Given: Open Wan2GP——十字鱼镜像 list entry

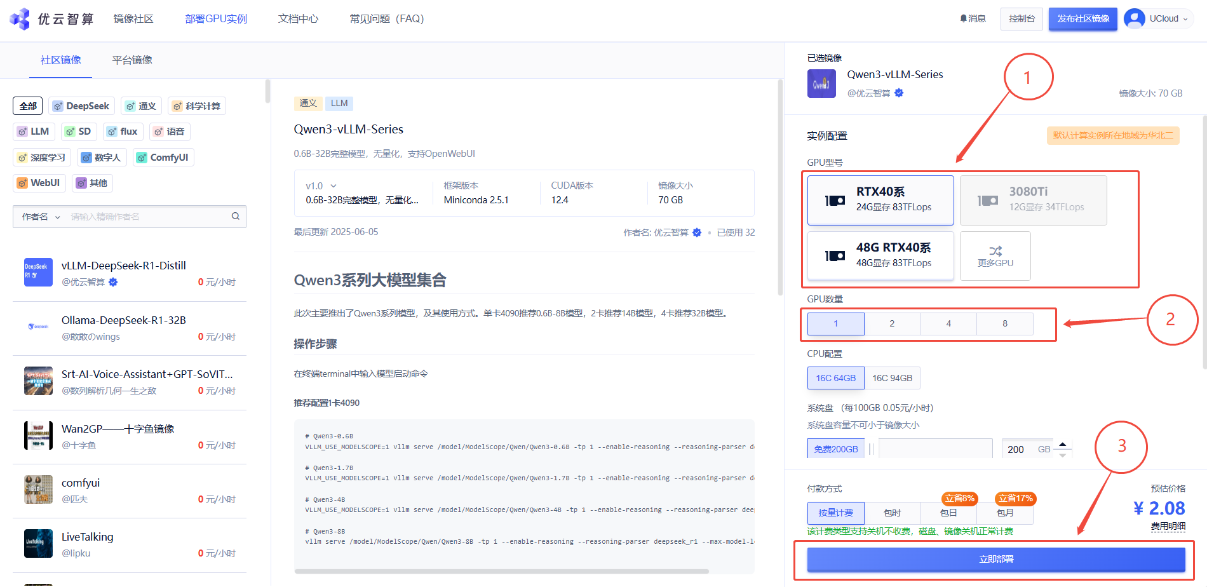Looking at the screenshot, I should pos(130,436).
